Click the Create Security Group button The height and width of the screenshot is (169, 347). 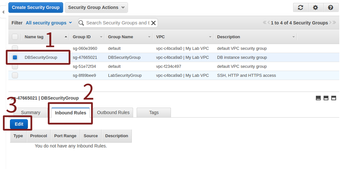click(x=36, y=7)
